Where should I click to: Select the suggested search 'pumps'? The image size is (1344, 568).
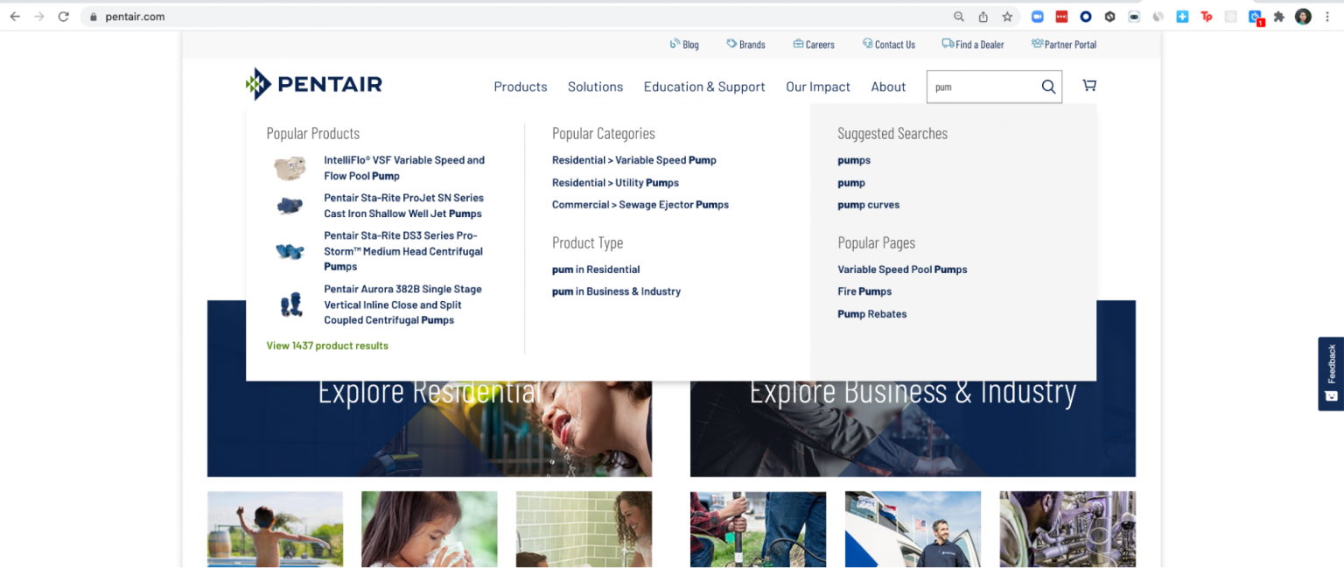[x=854, y=160]
